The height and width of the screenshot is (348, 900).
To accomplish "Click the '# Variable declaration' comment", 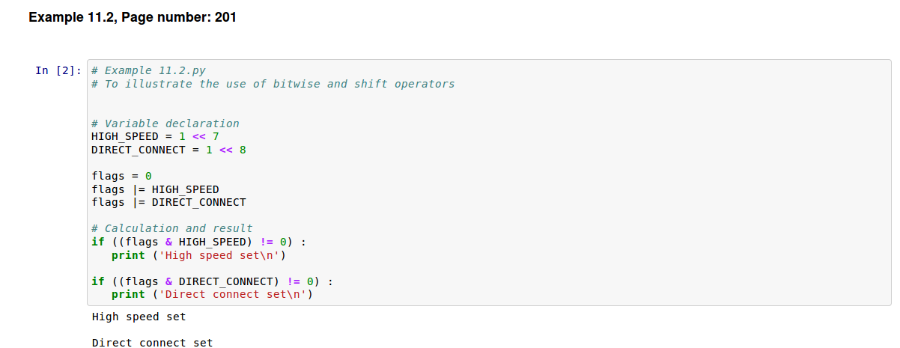I will (165, 123).
